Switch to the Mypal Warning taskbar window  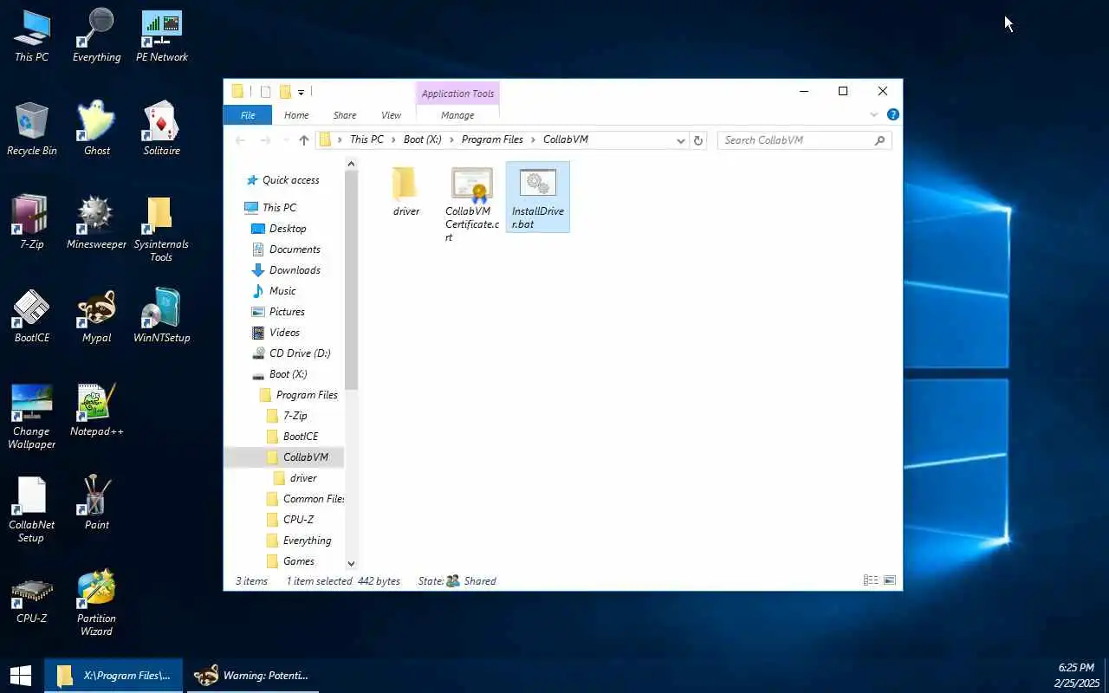click(251, 675)
